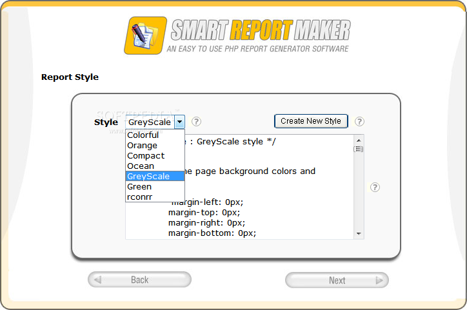Click the textarea scrollbar up arrow

pos(359,140)
